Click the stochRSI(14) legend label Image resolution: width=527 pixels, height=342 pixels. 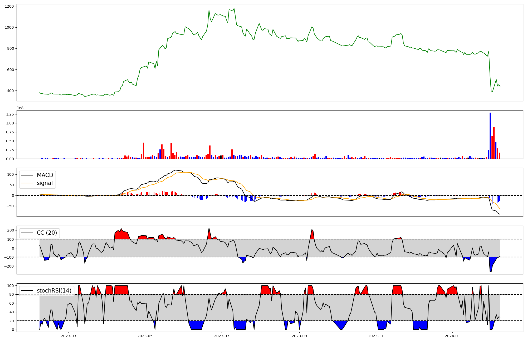pos(54,291)
